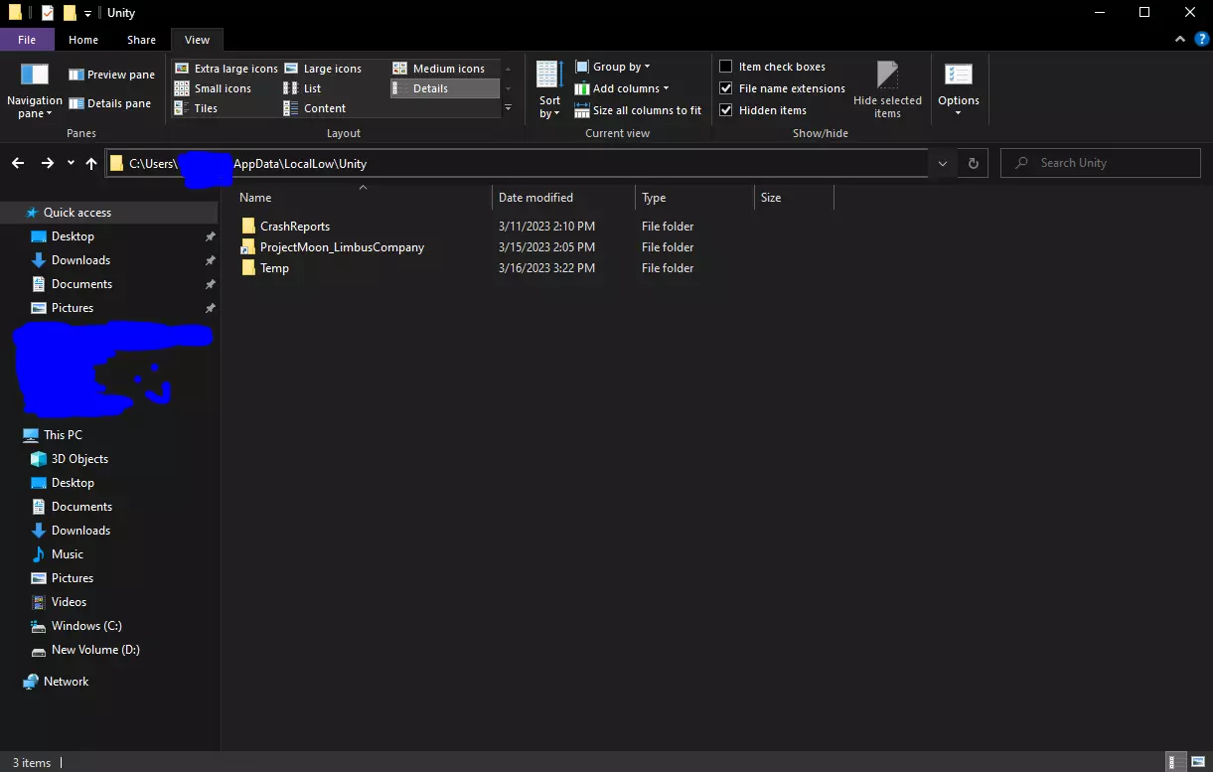Select Large icons layout
The image size is (1213, 772).
[323, 69]
